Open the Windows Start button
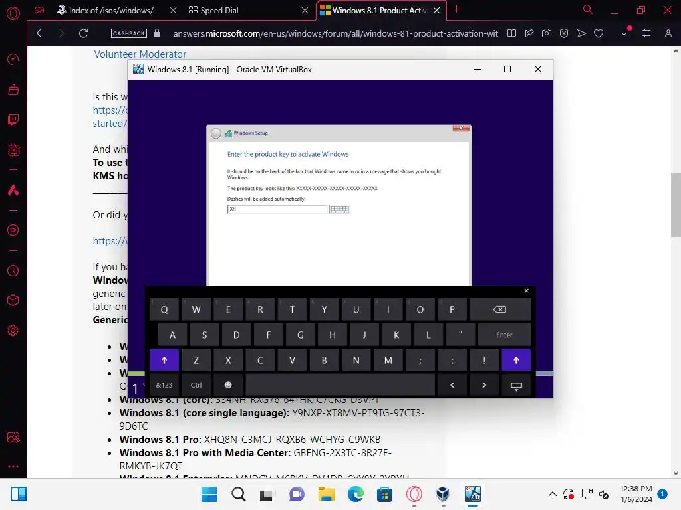The height and width of the screenshot is (510, 681). 209,494
